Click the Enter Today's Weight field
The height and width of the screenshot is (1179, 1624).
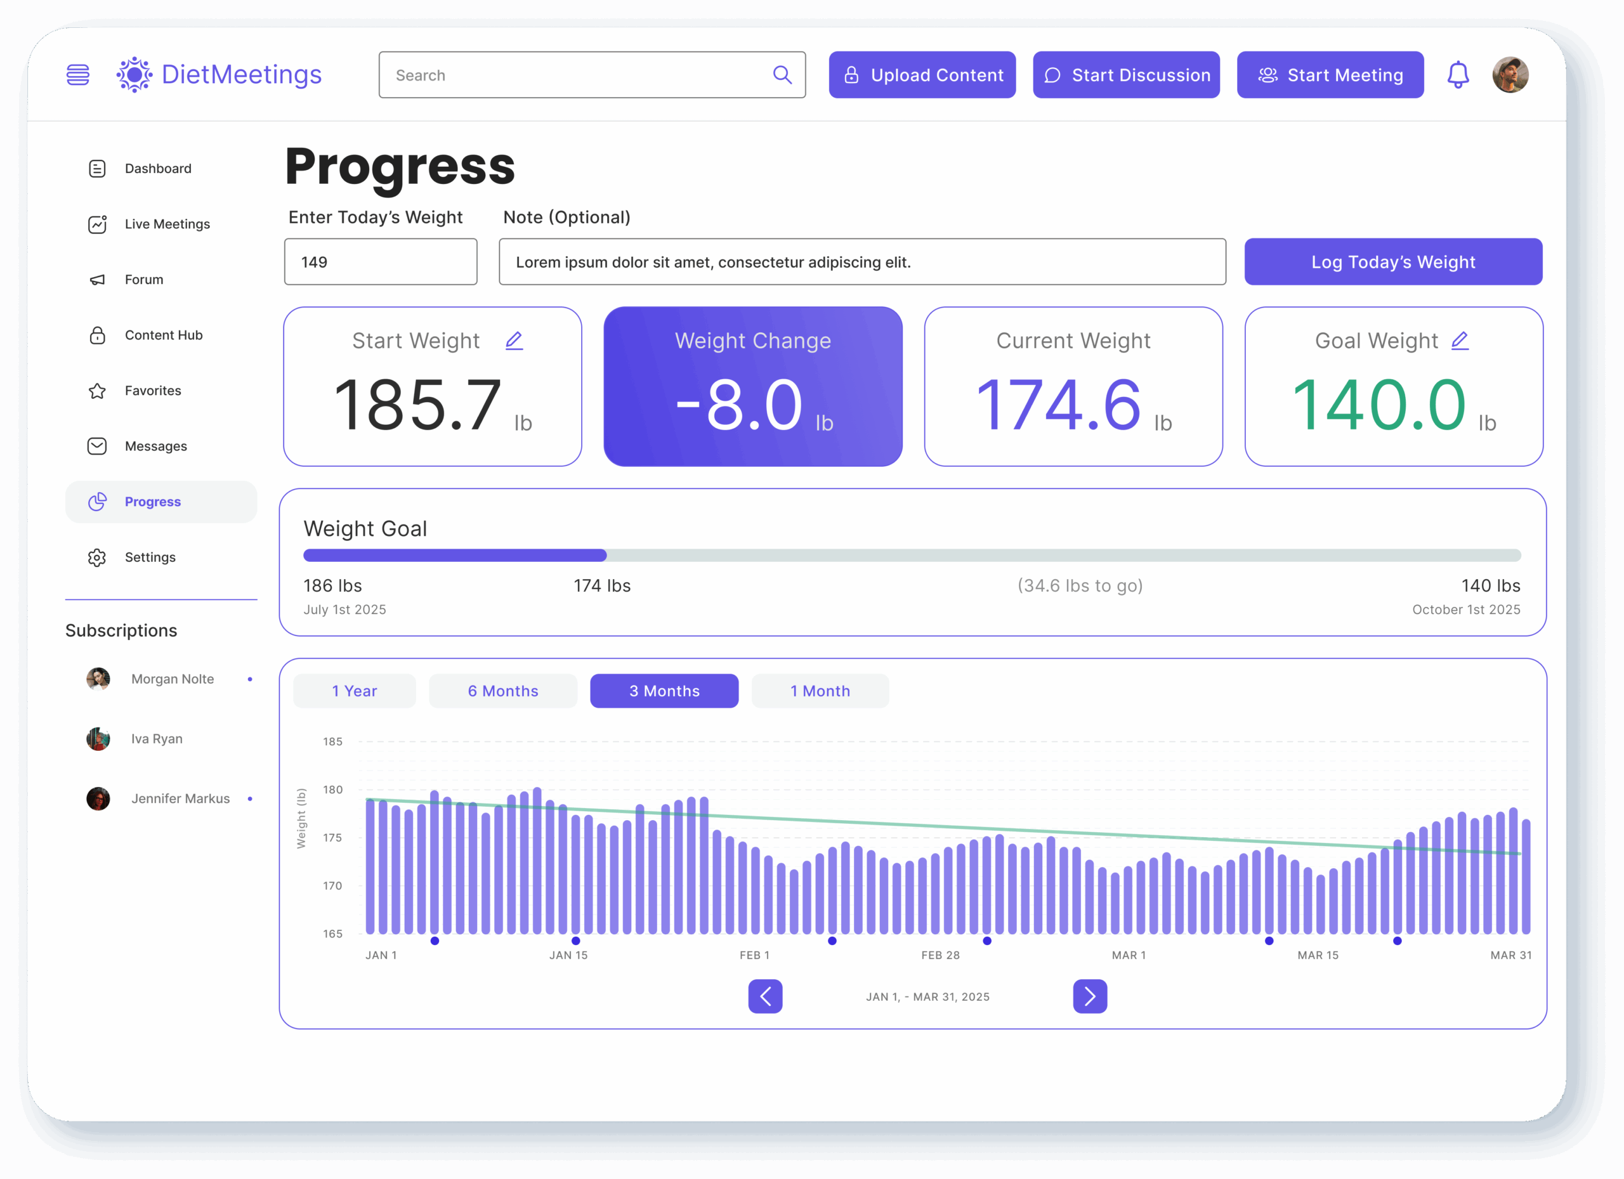[x=380, y=262]
